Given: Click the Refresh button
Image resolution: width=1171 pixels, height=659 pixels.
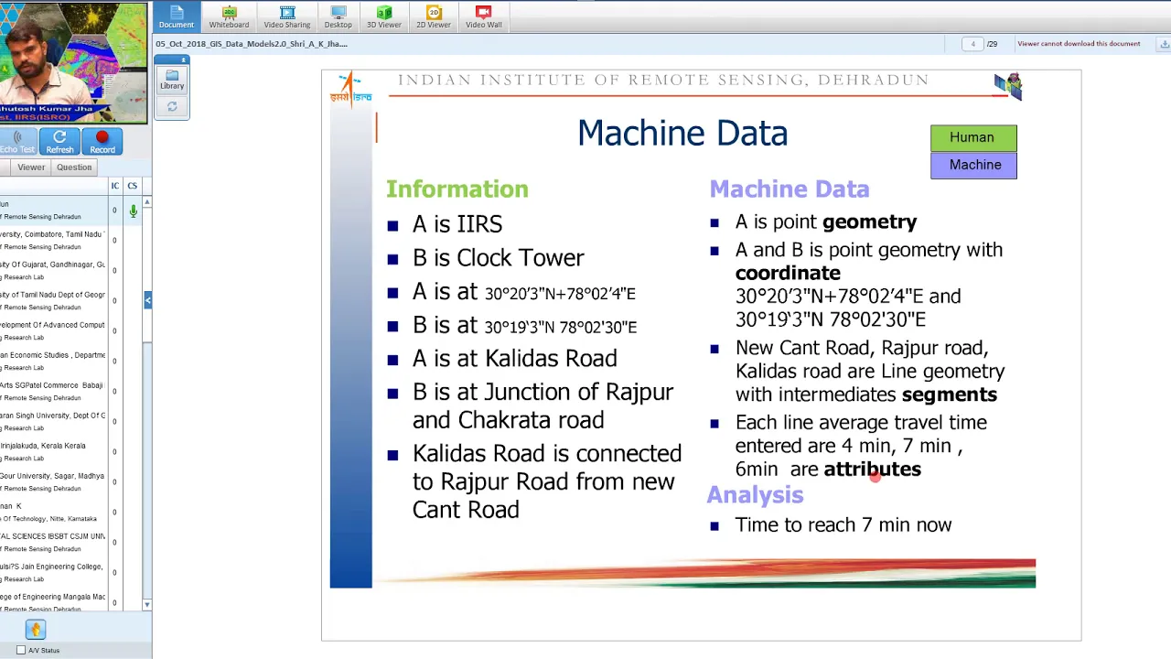Looking at the screenshot, I should click(x=59, y=142).
